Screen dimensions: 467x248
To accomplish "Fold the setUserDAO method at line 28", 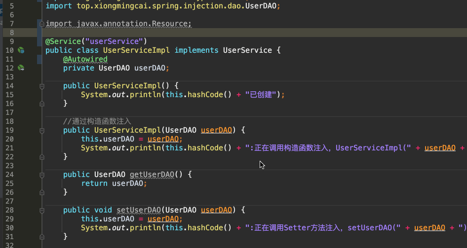I will (41, 210).
